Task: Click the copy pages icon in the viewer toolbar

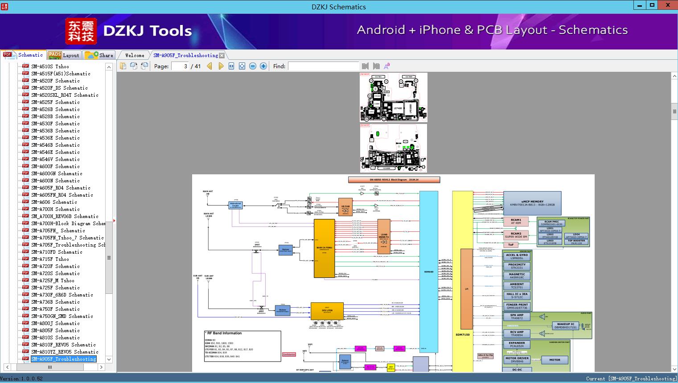Action: coord(123,66)
